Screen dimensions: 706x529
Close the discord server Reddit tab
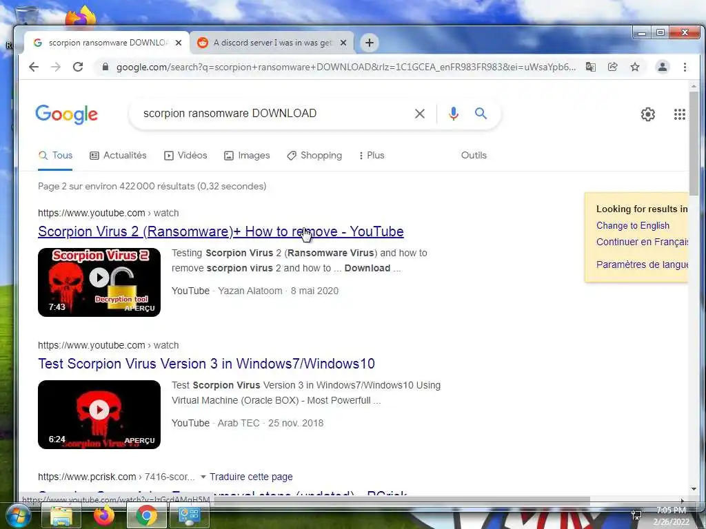tap(343, 43)
